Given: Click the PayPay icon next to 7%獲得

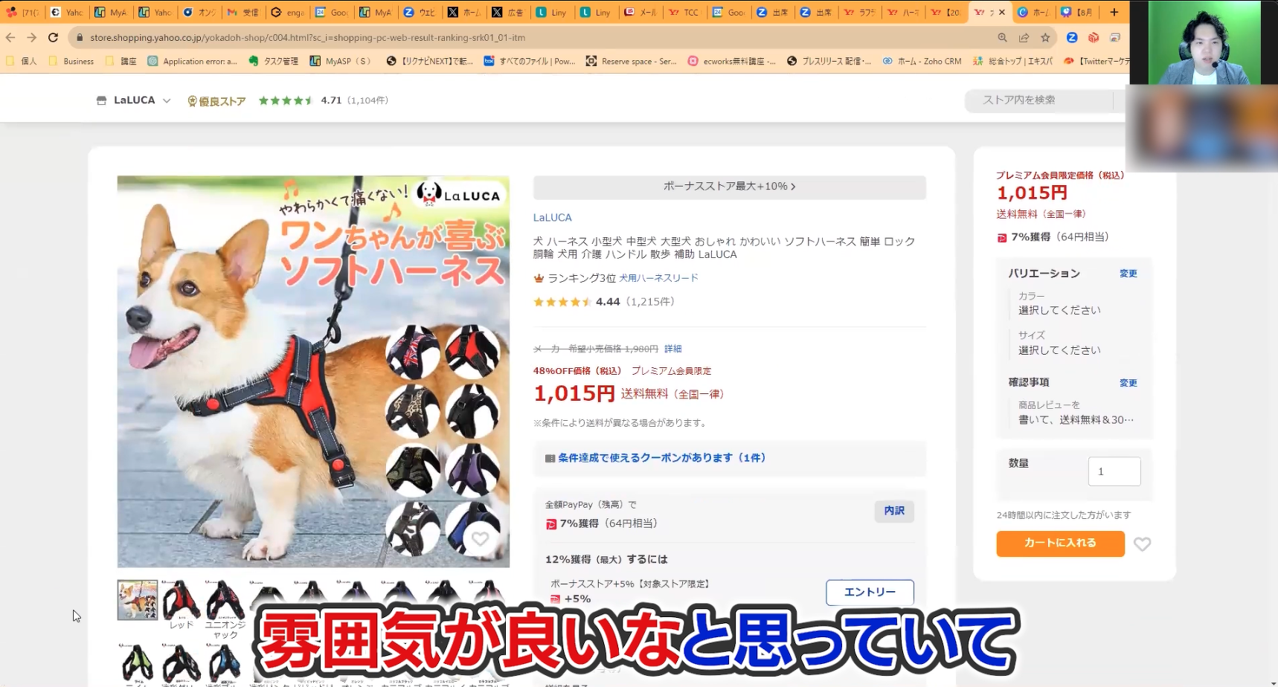Looking at the screenshot, I should coord(551,523).
